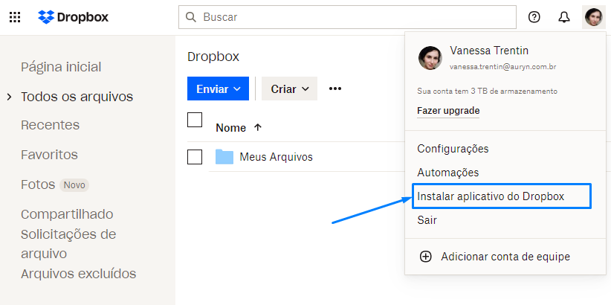Check the Meus Arquivos row checkbox
The image size is (611, 305).
point(195,157)
